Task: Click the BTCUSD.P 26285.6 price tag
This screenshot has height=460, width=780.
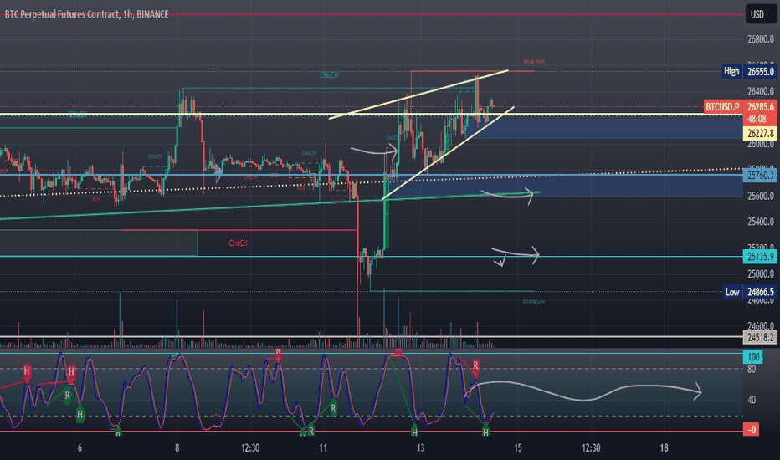Action: tap(740, 107)
